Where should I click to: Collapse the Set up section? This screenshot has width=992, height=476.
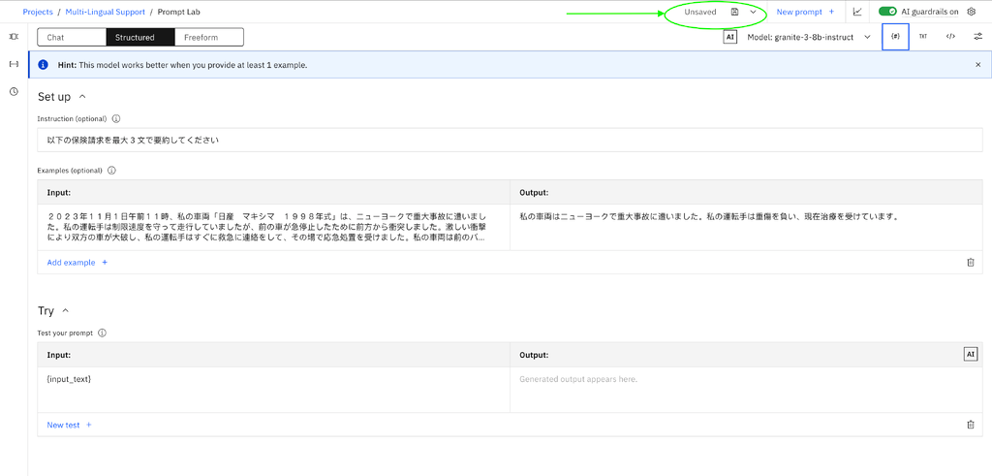[x=81, y=97]
